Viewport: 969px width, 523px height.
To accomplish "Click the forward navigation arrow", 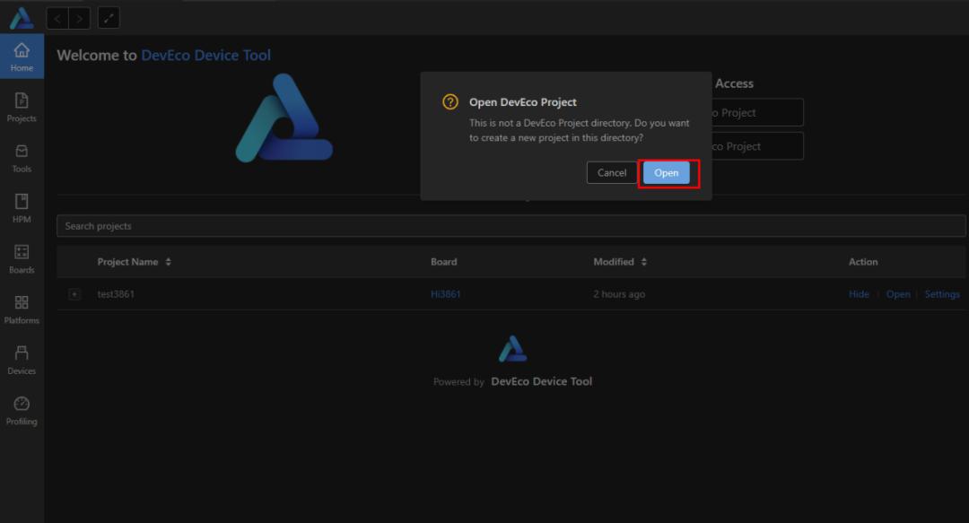I will pyautogui.click(x=80, y=18).
